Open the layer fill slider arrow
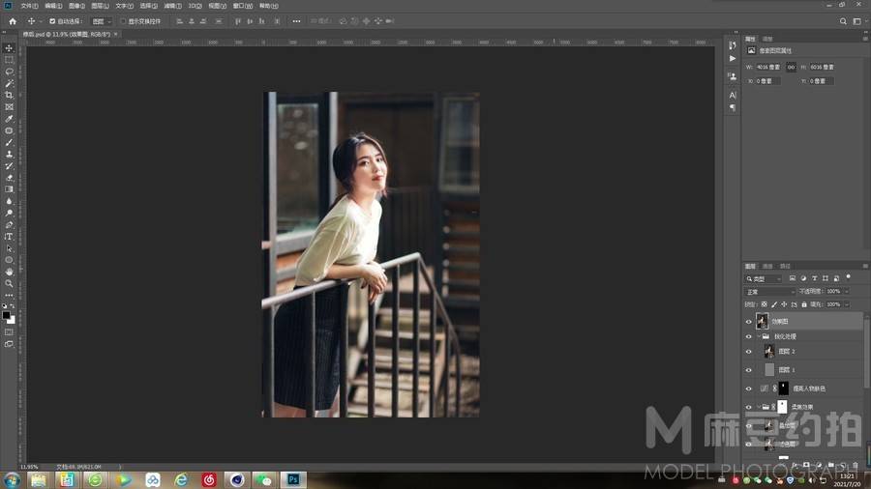The image size is (871, 489). tap(847, 304)
